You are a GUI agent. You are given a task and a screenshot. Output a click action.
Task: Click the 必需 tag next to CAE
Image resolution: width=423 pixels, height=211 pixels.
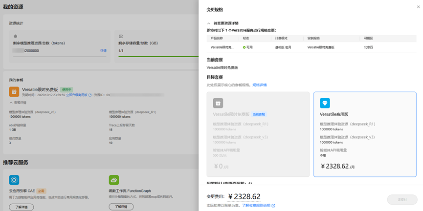[x=41, y=191]
